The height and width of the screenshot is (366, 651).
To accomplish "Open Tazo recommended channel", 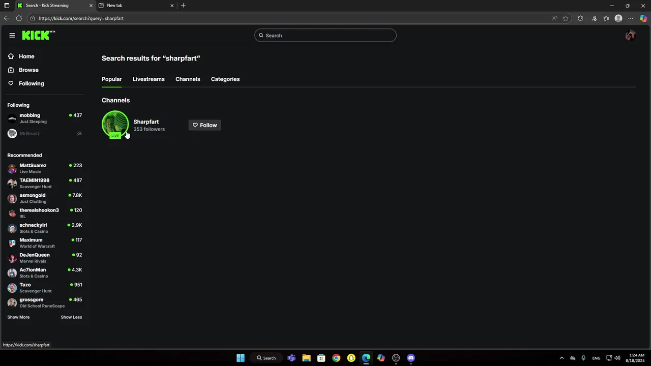I will [x=45, y=288].
